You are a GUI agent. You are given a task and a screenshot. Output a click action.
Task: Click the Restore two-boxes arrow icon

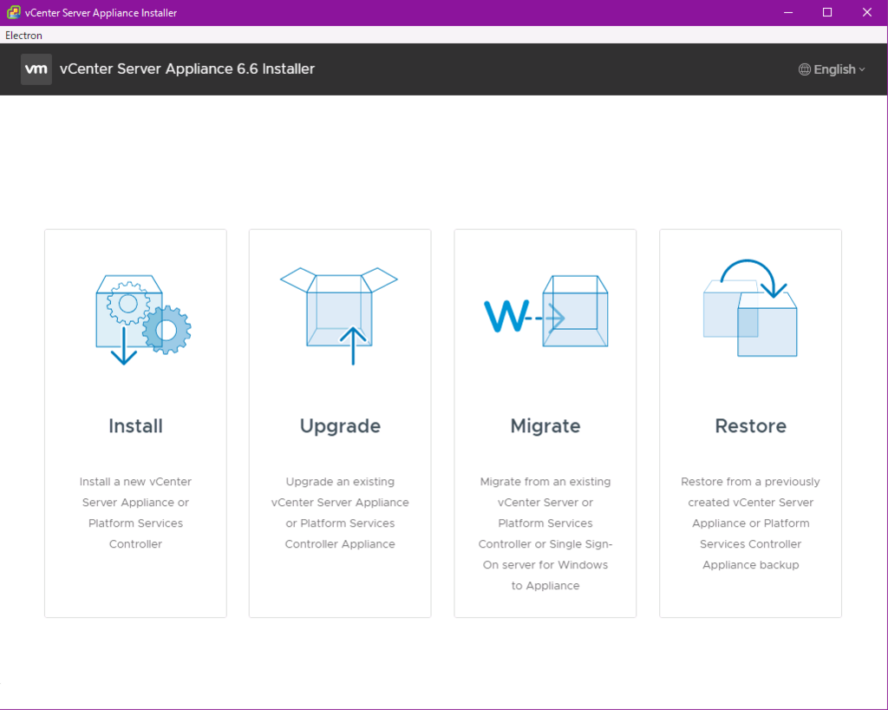click(750, 307)
